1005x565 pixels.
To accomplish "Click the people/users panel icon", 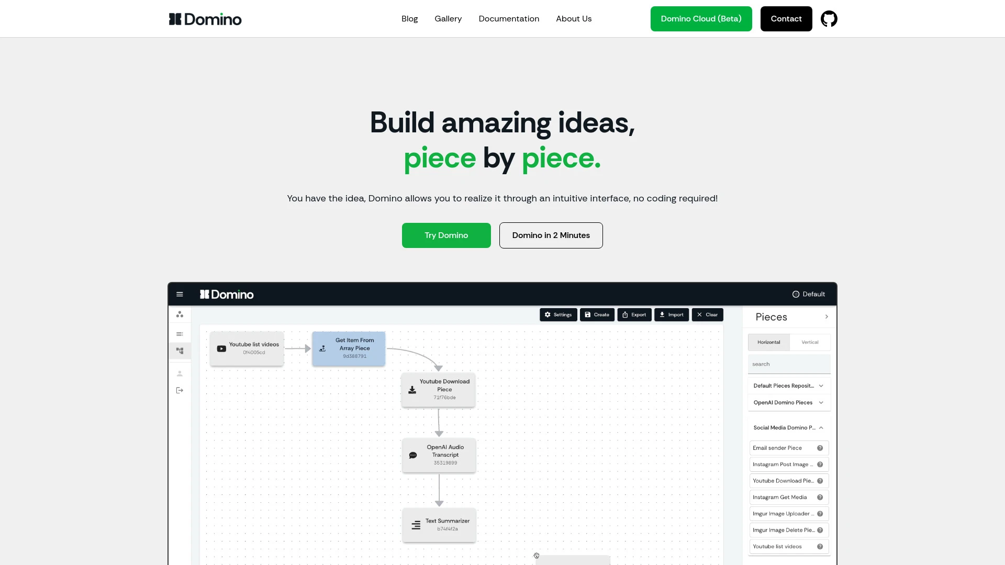I will (180, 374).
